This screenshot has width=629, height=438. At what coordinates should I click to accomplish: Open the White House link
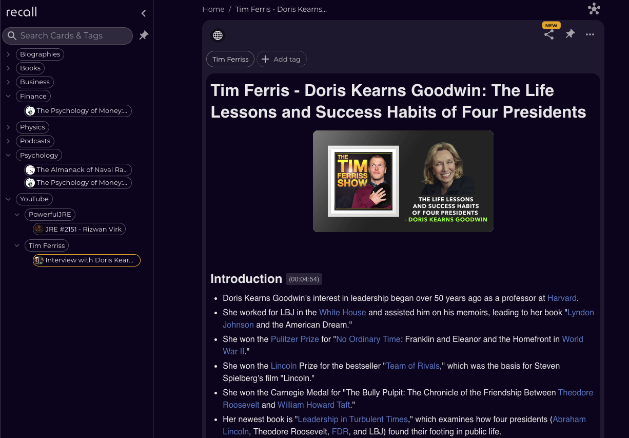point(343,312)
